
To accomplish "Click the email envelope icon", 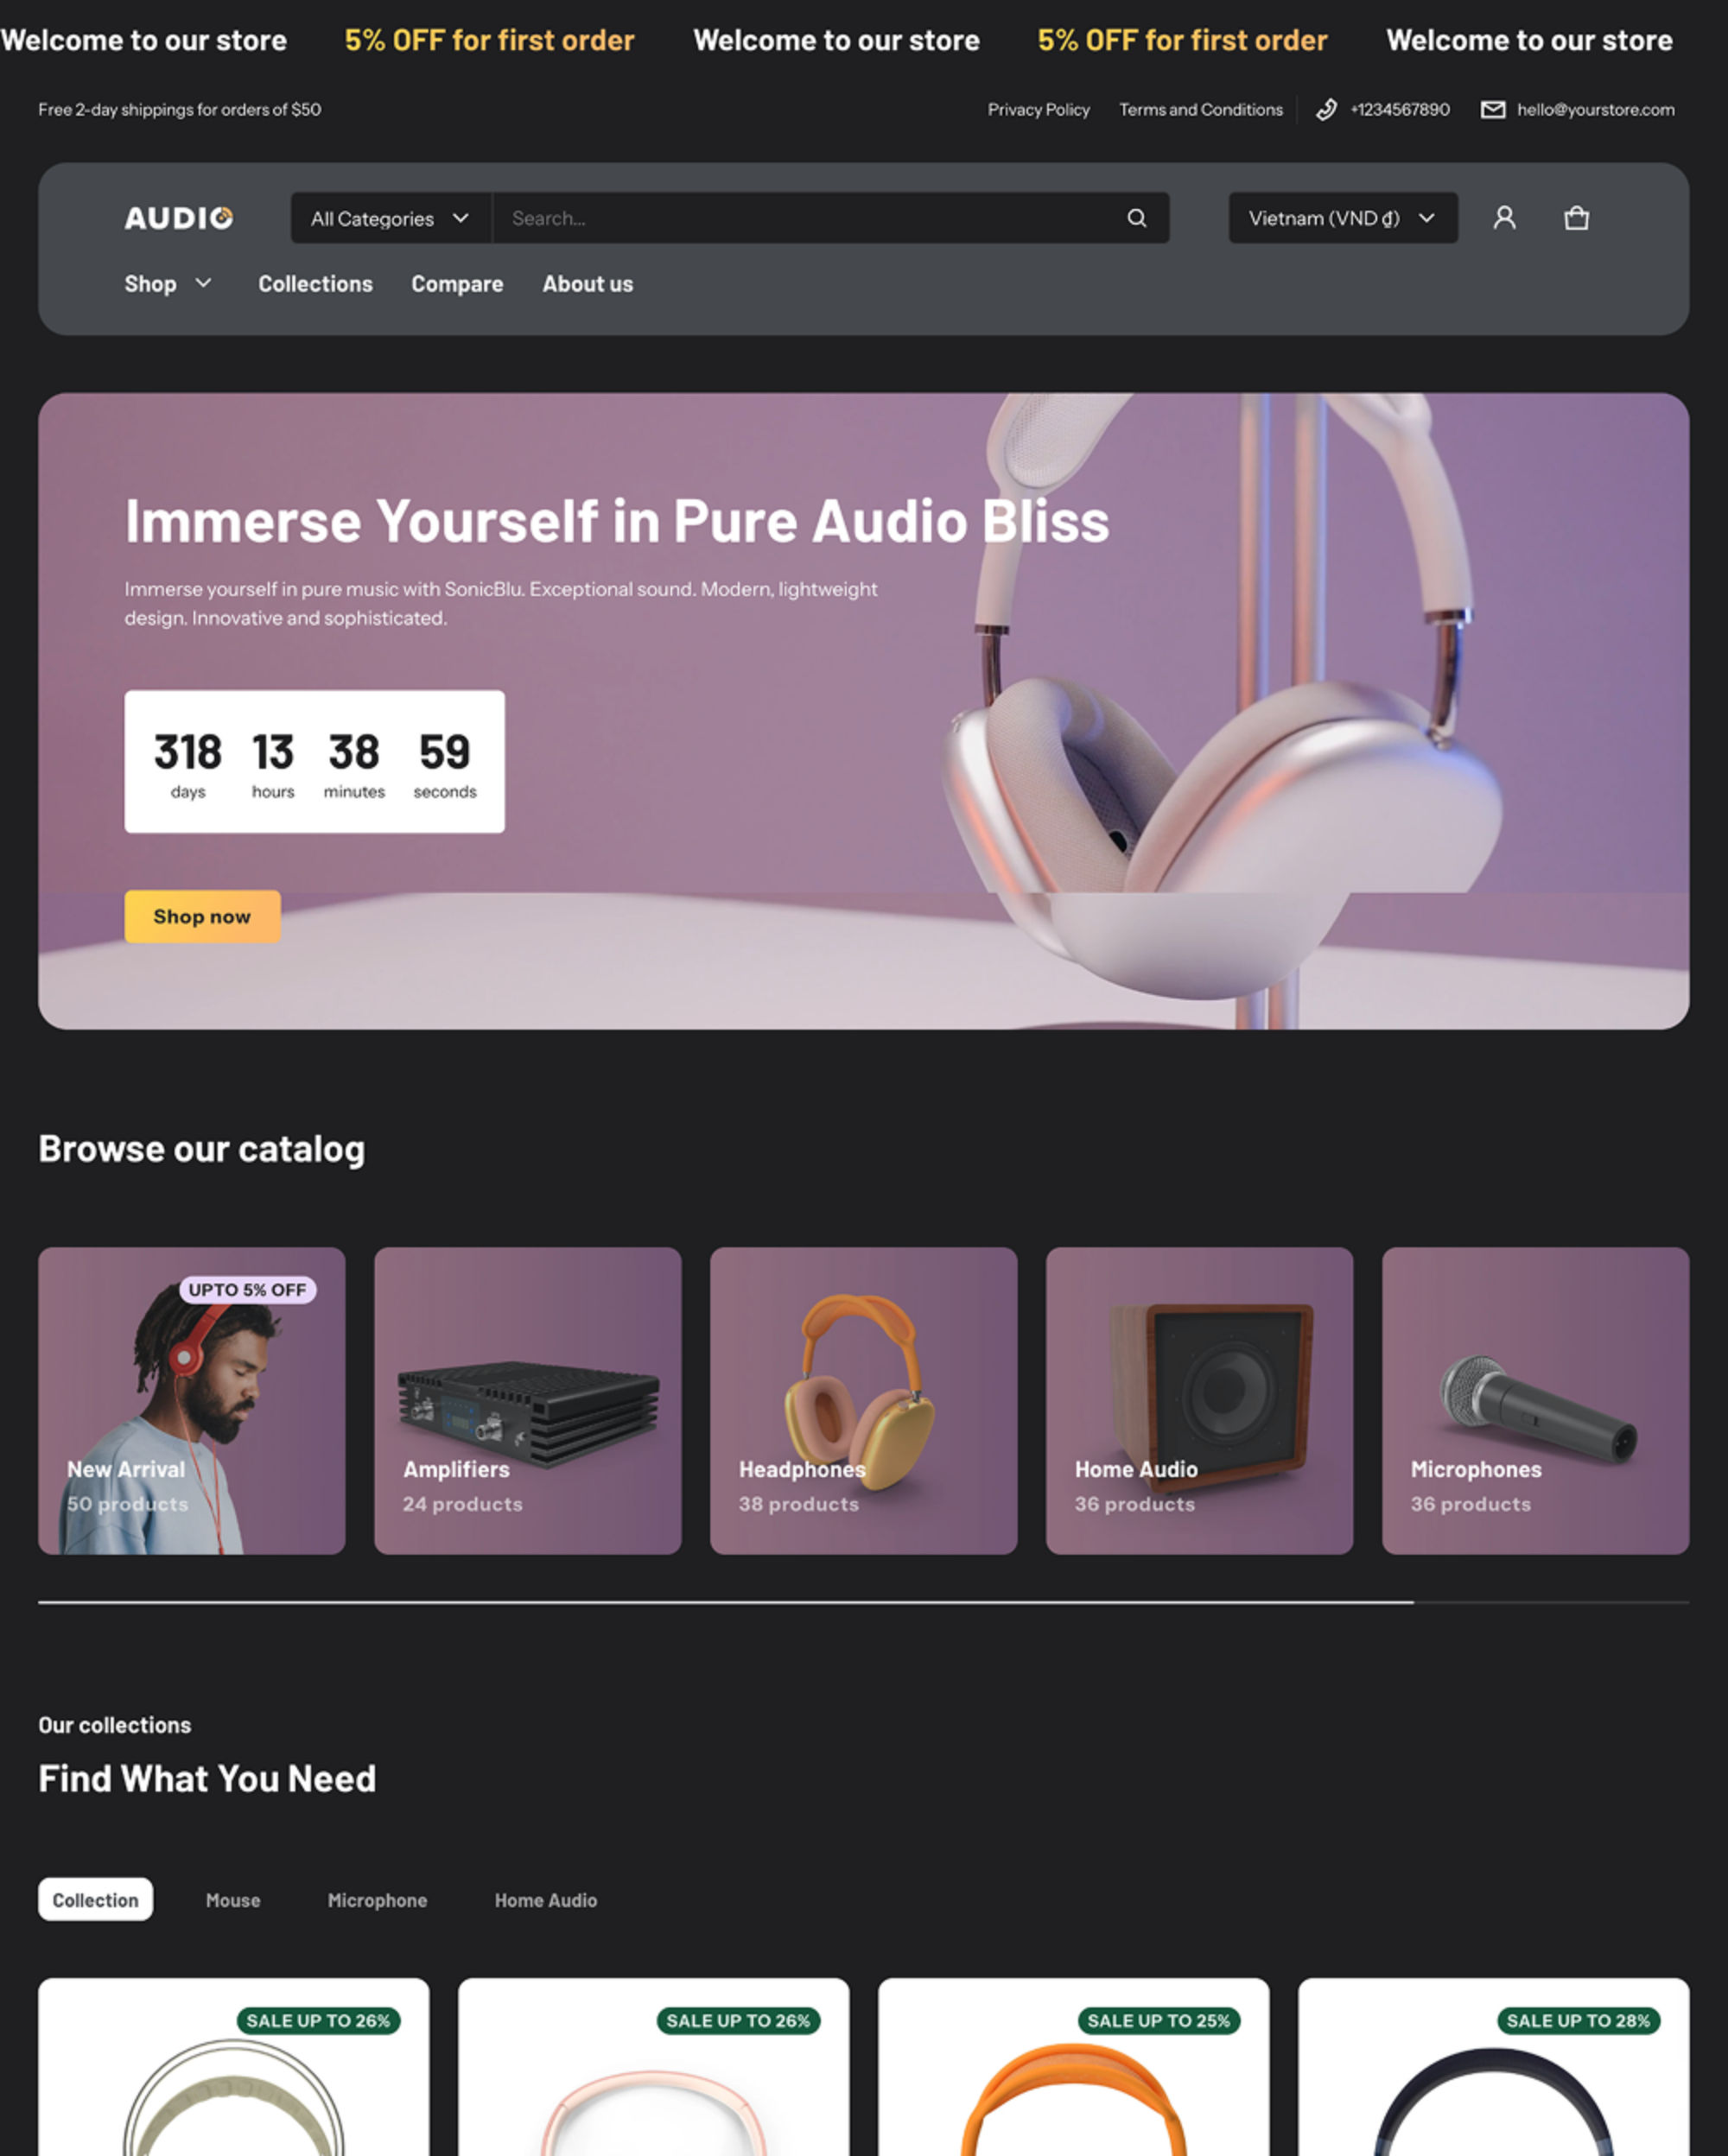I will pyautogui.click(x=1492, y=110).
